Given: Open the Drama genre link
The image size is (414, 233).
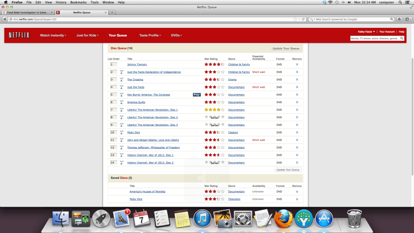Looking at the screenshot, I should pyautogui.click(x=232, y=80).
